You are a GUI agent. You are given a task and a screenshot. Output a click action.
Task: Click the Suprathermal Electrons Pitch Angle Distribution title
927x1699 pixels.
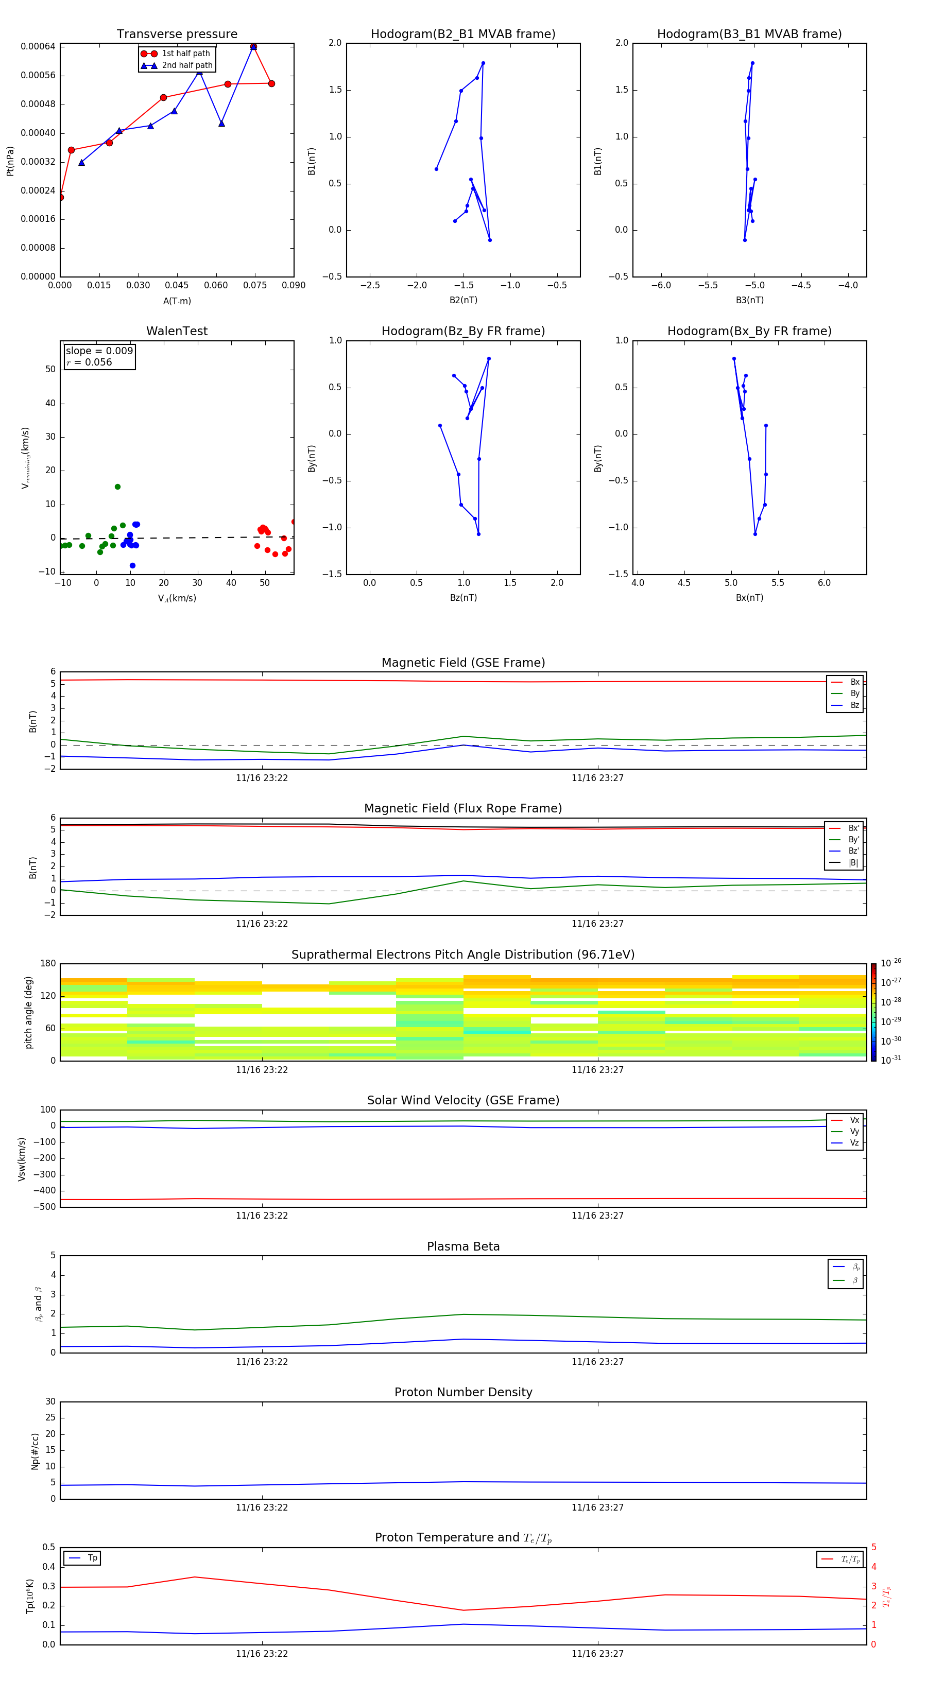[463, 955]
